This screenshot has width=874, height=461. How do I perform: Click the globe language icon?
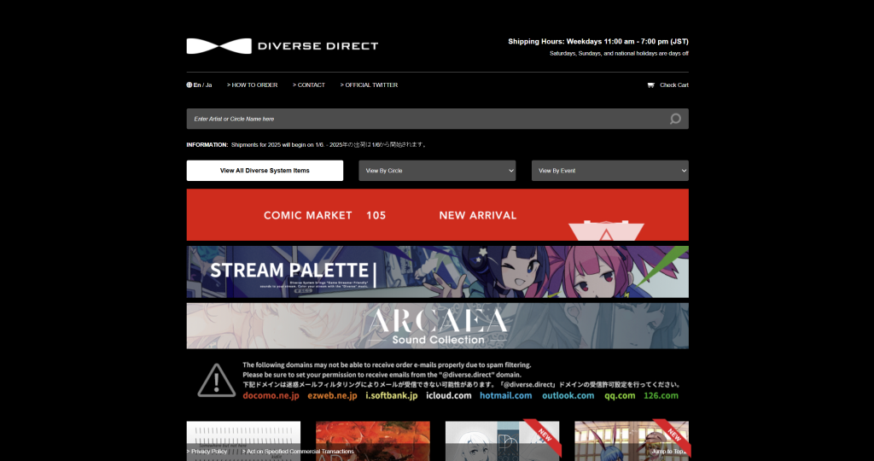(x=189, y=85)
